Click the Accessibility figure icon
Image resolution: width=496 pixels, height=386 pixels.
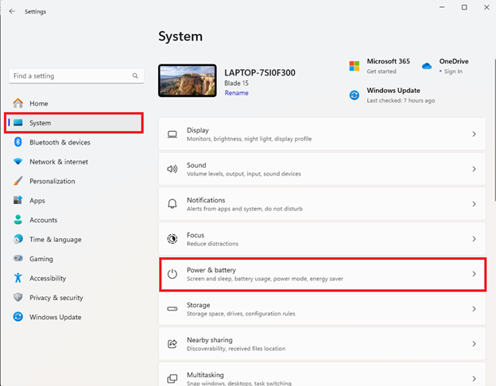pos(18,278)
